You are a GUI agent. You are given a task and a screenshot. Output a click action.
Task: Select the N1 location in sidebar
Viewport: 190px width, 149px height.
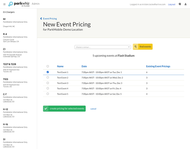point(4,19)
